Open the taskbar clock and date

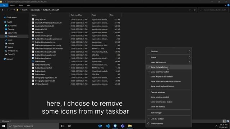point(224,126)
